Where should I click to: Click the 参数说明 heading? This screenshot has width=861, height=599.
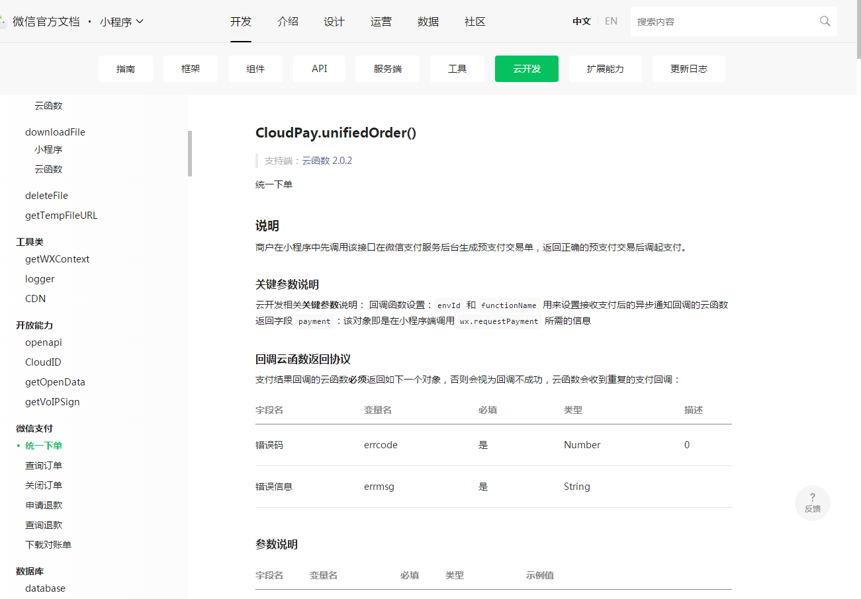point(277,545)
